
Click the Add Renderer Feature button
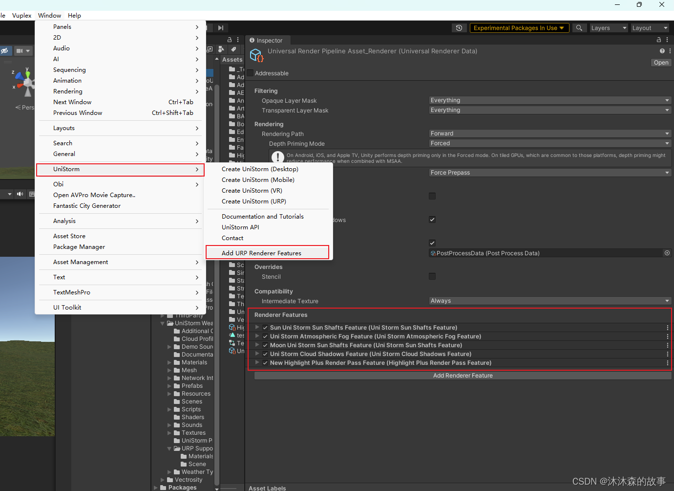pyautogui.click(x=463, y=376)
